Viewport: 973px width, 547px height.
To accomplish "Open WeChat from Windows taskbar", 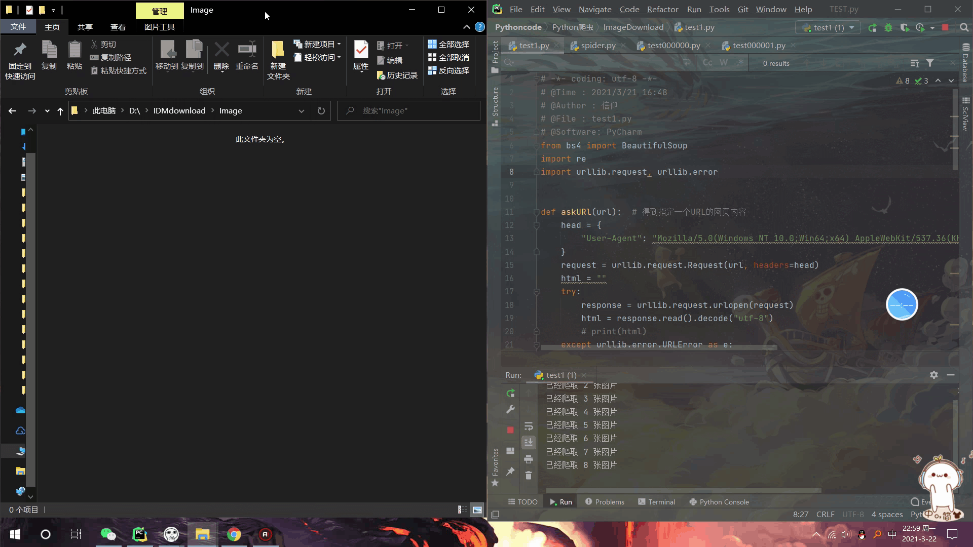I will (x=108, y=534).
